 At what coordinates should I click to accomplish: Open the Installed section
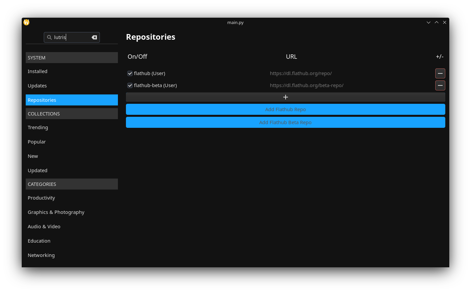[37, 71]
